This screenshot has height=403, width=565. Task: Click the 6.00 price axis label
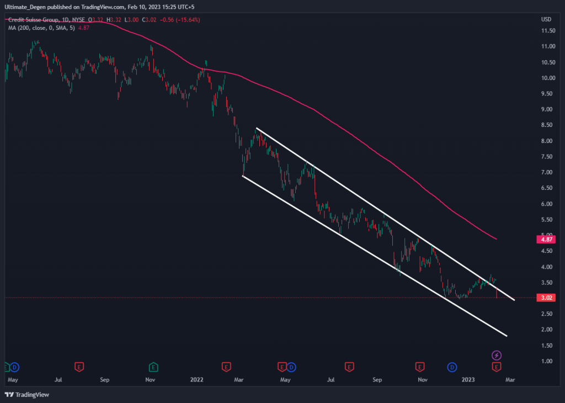tap(547, 204)
